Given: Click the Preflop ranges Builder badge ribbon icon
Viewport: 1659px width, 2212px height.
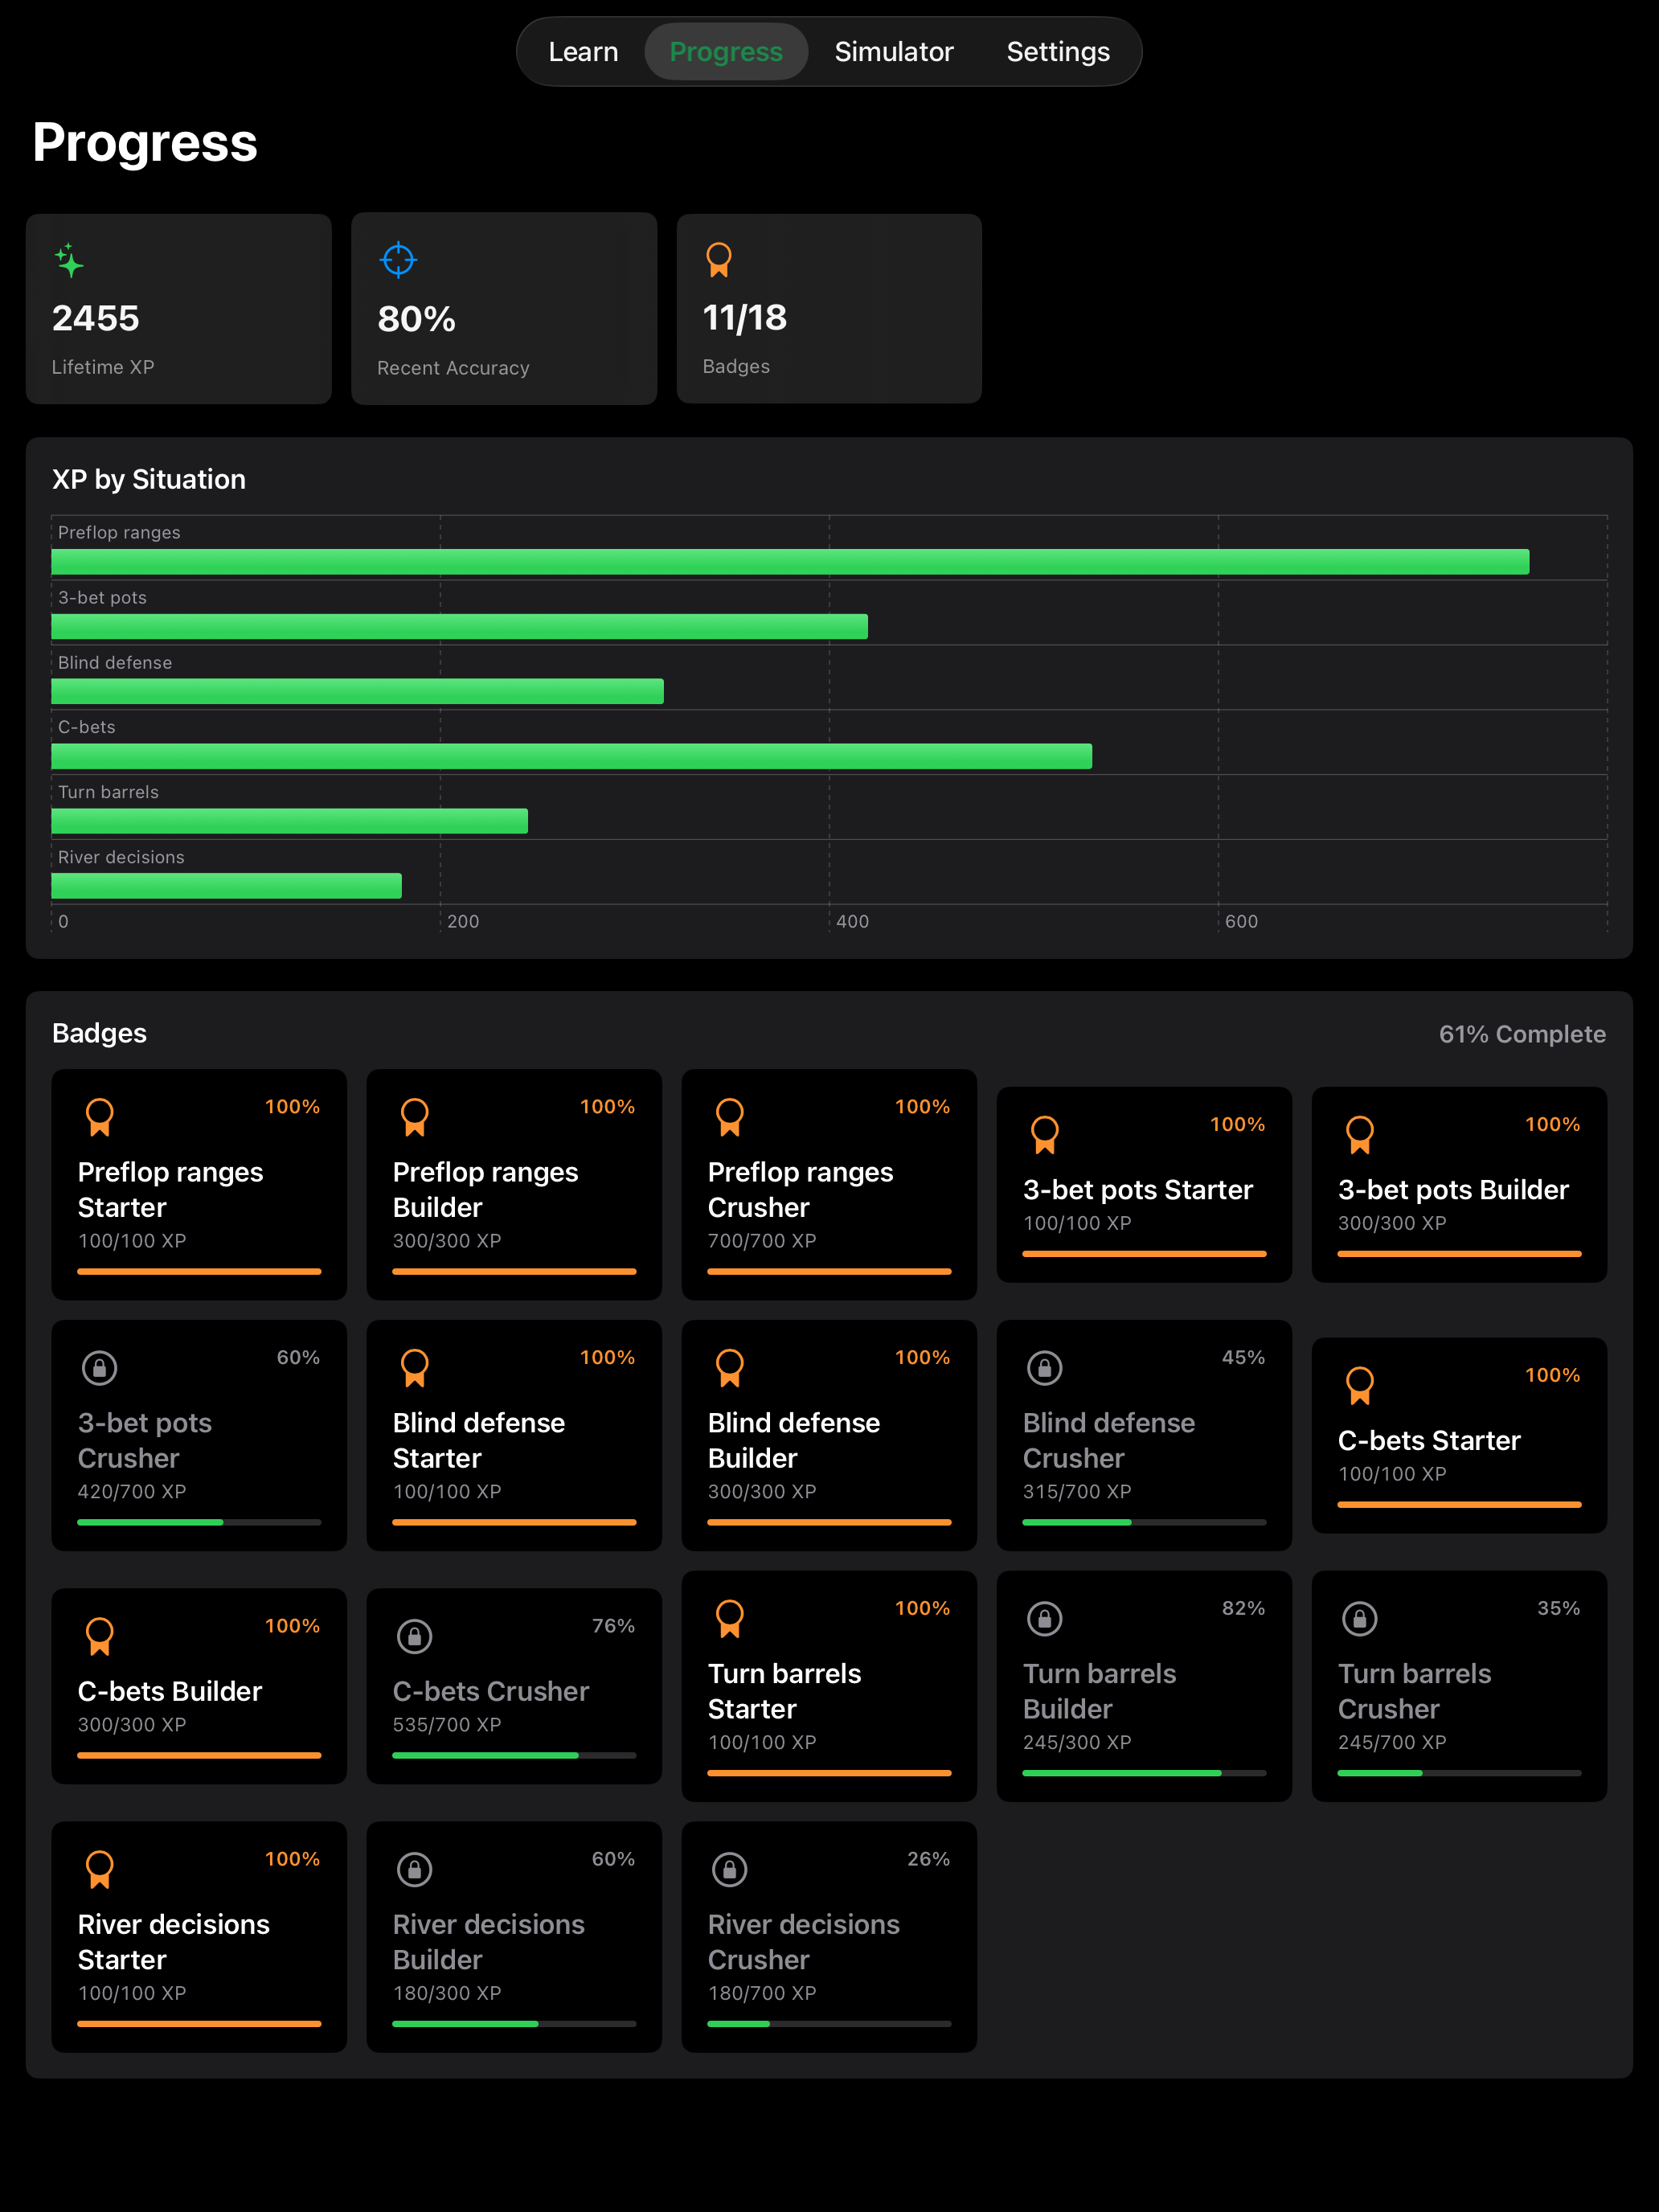Looking at the screenshot, I should [415, 1117].
